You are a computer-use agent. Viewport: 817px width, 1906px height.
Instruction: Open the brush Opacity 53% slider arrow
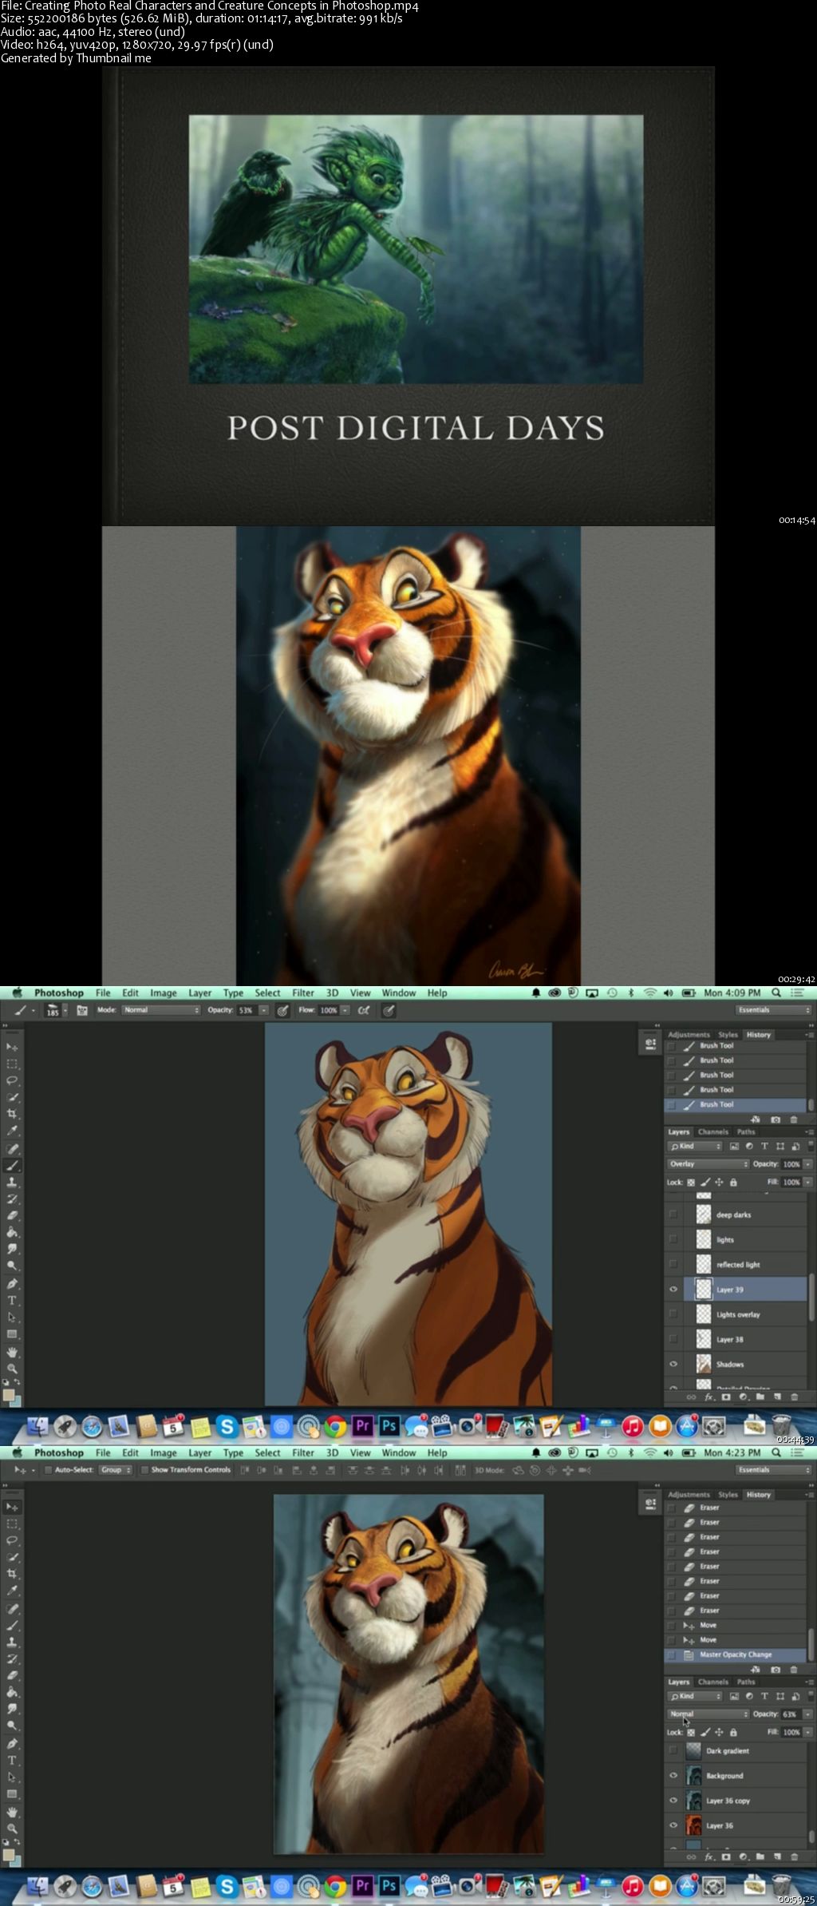coord(263,1010)
